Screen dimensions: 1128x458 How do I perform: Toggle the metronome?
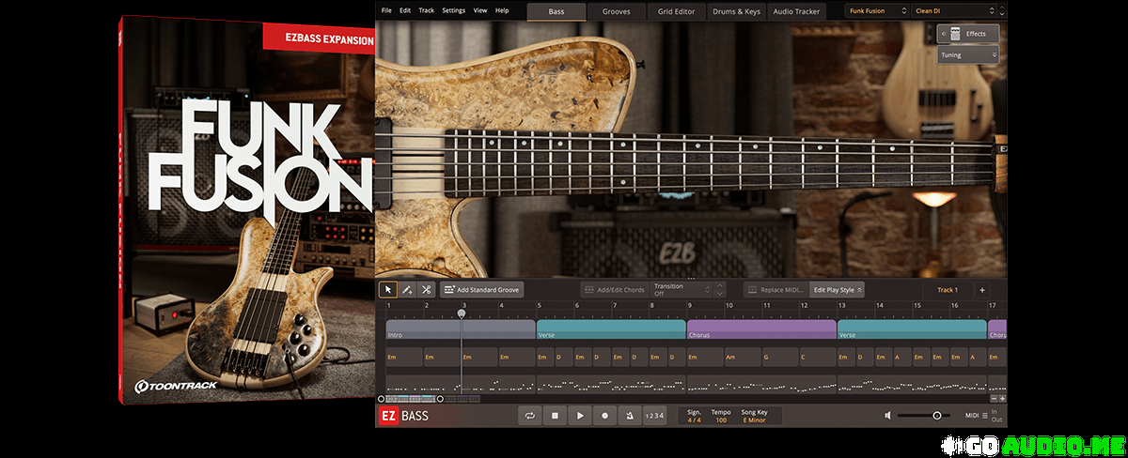629,416
